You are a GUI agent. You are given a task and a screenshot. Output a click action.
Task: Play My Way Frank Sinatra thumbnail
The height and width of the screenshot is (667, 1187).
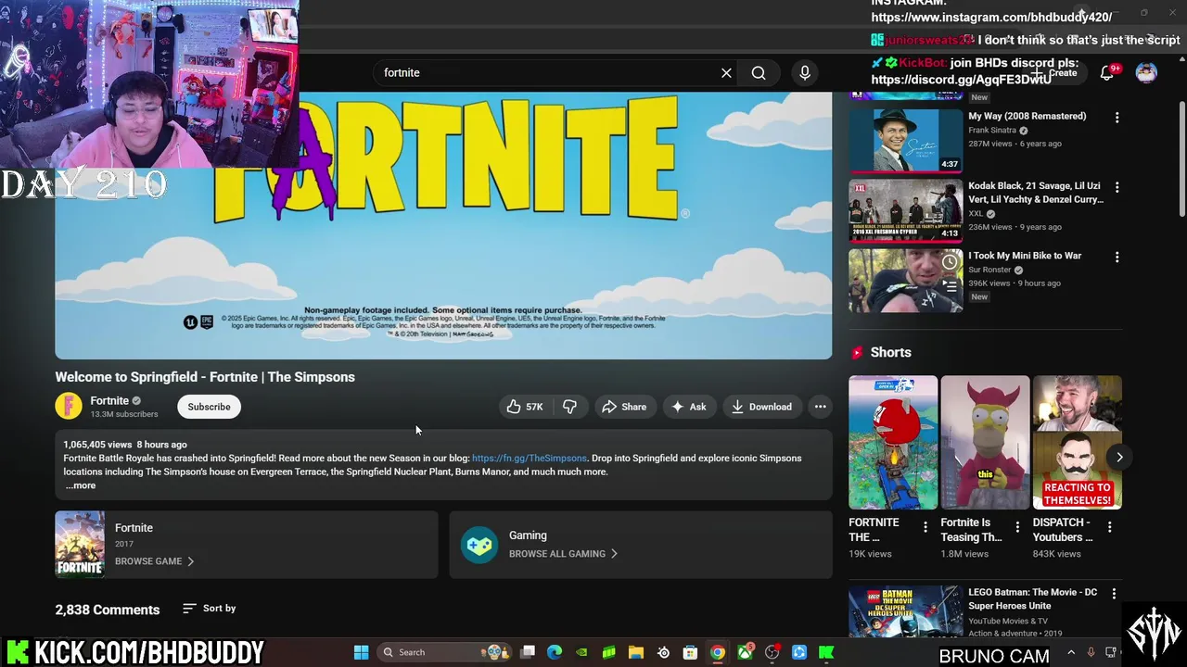(905, 141)
